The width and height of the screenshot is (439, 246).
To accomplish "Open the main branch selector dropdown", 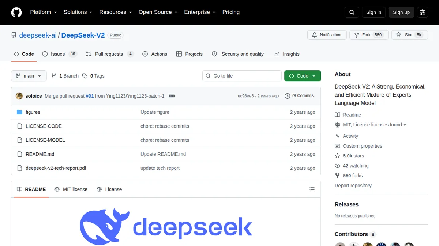I will tap(29, 76).
